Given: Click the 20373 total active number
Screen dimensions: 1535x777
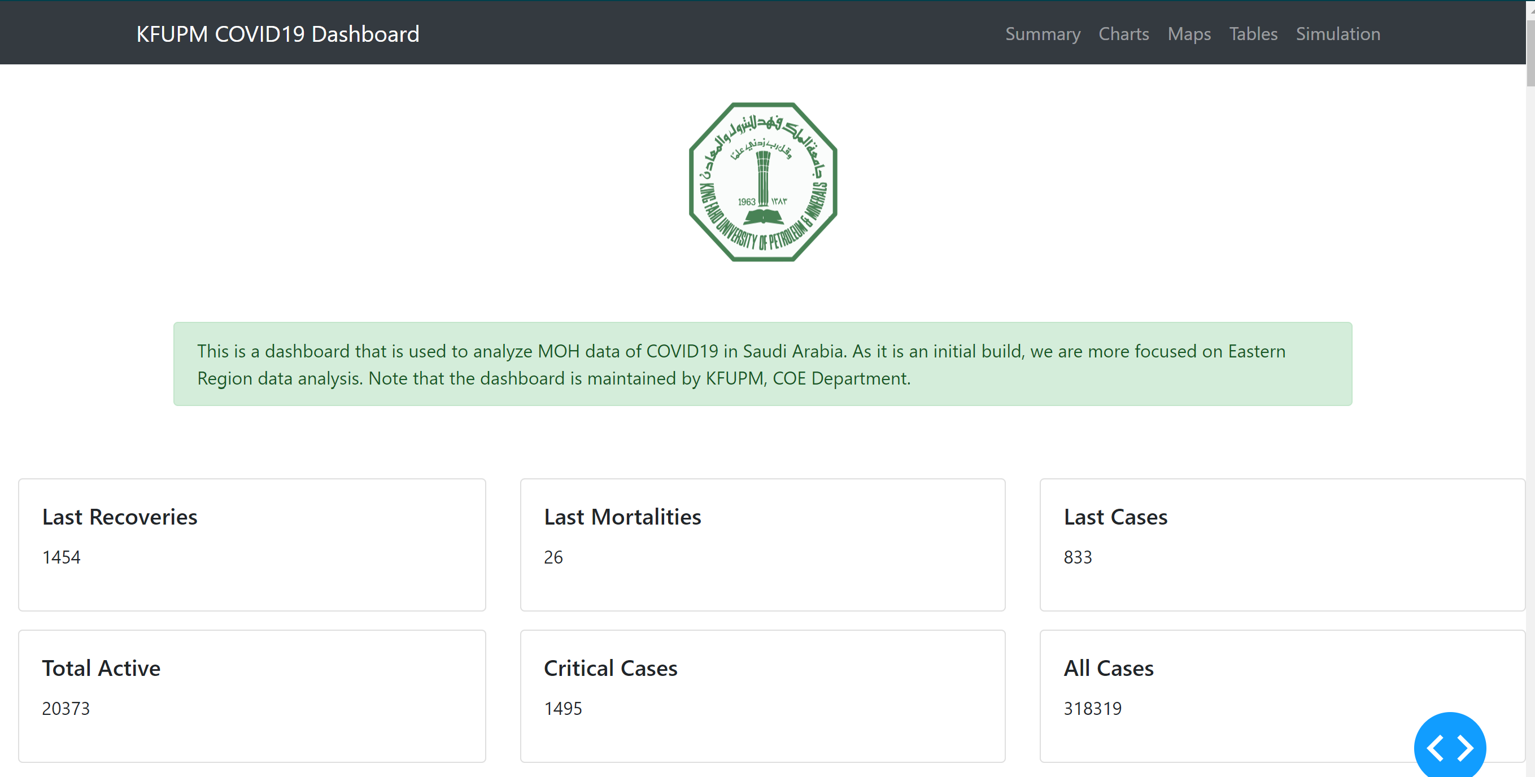Looking at the screenshot, I should coord(66,709).
